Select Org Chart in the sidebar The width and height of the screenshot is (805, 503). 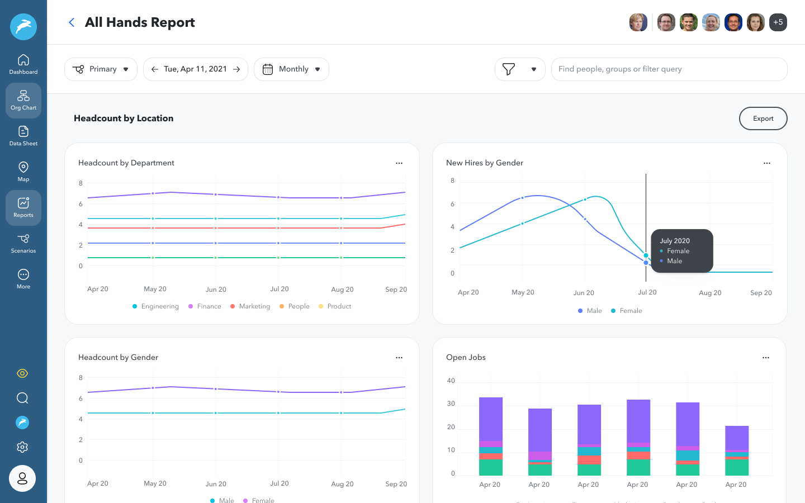(x=23, y=99)
